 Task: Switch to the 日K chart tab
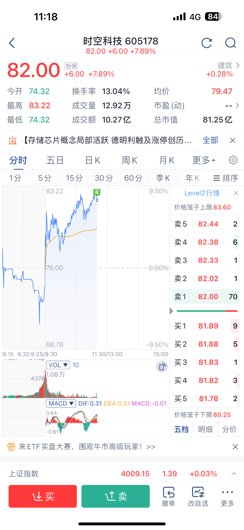coord(92,160)
